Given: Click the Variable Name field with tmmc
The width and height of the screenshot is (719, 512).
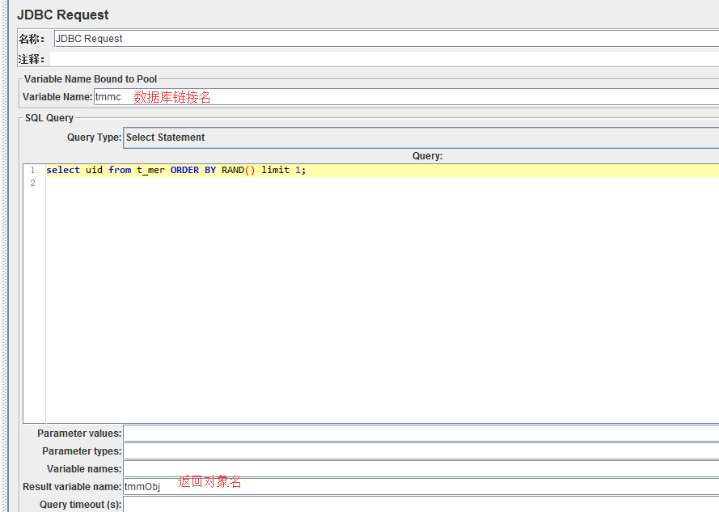Looking at the screenshot, I should pos(406,97).
